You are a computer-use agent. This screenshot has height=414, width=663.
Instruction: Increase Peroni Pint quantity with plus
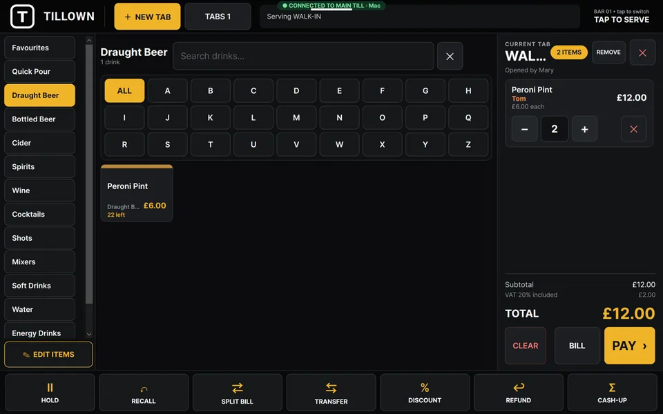pyautogui.click(x=584, y=129)
